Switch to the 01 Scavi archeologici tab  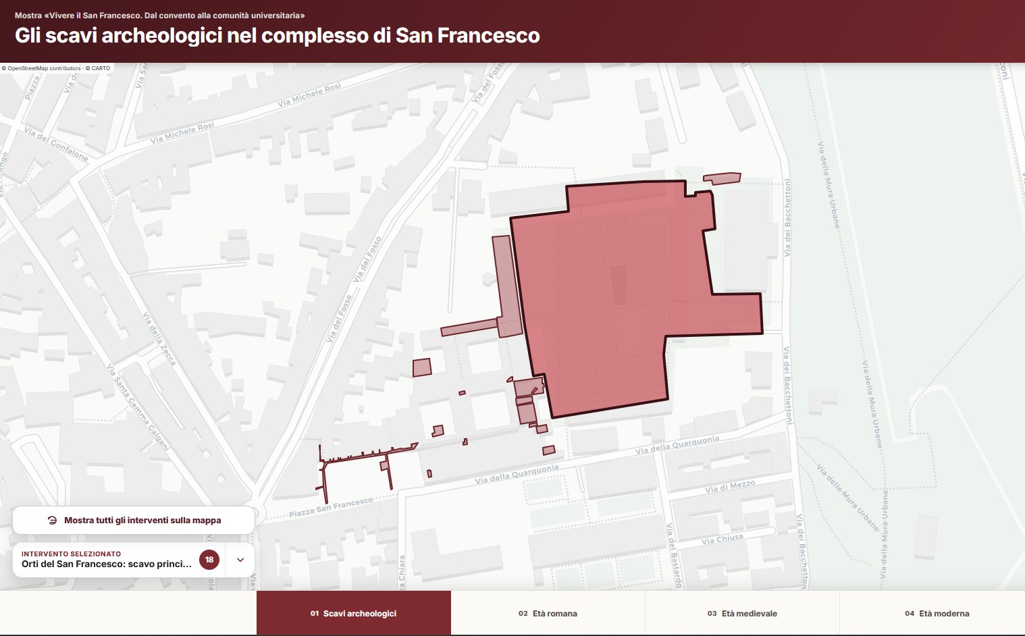[354, 613]
